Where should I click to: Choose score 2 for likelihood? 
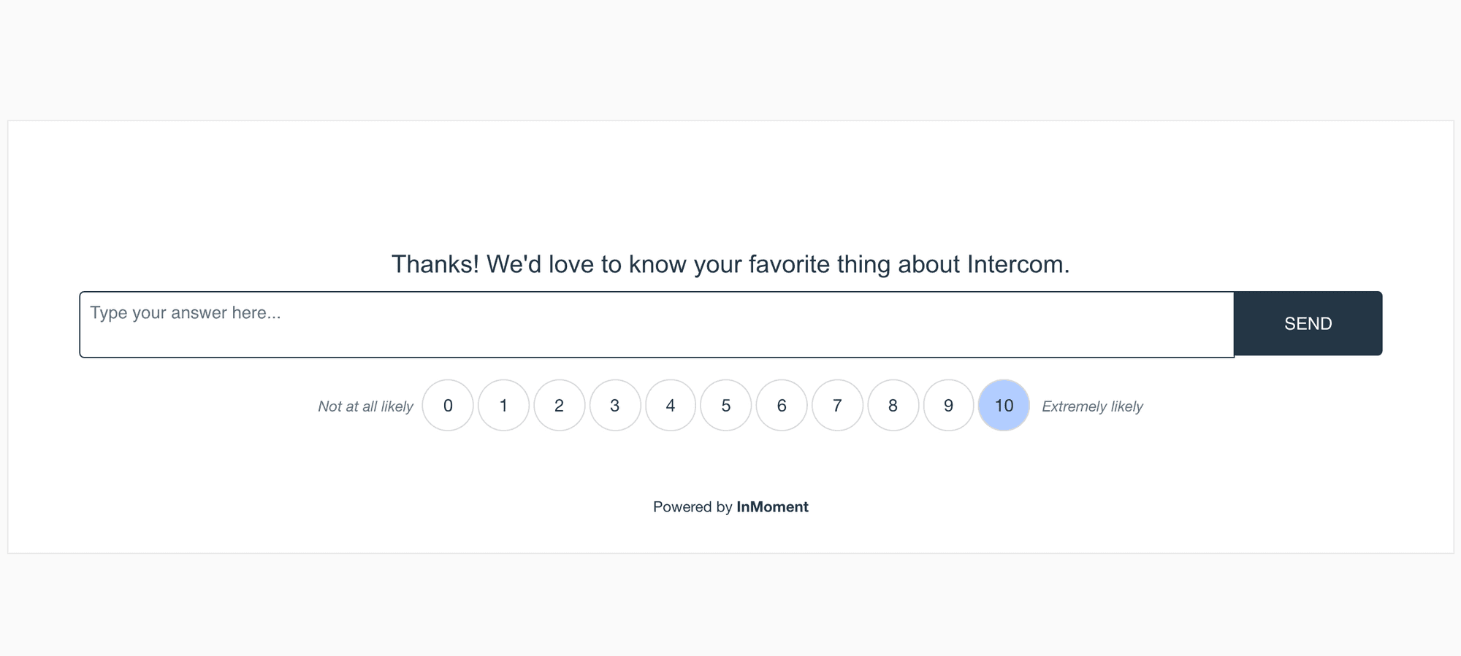pos(560,406)
